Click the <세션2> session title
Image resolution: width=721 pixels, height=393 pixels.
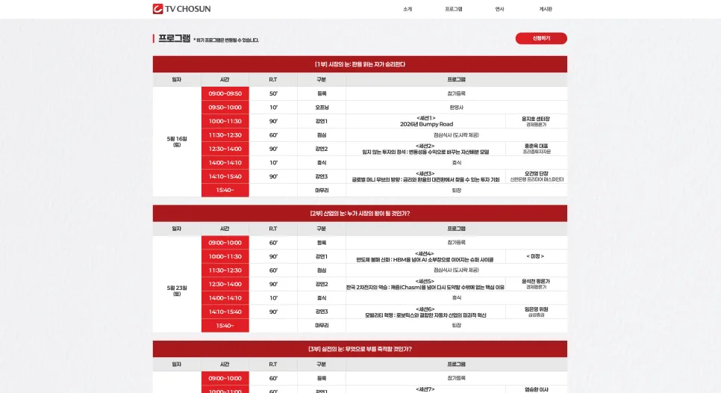[425, 149]
